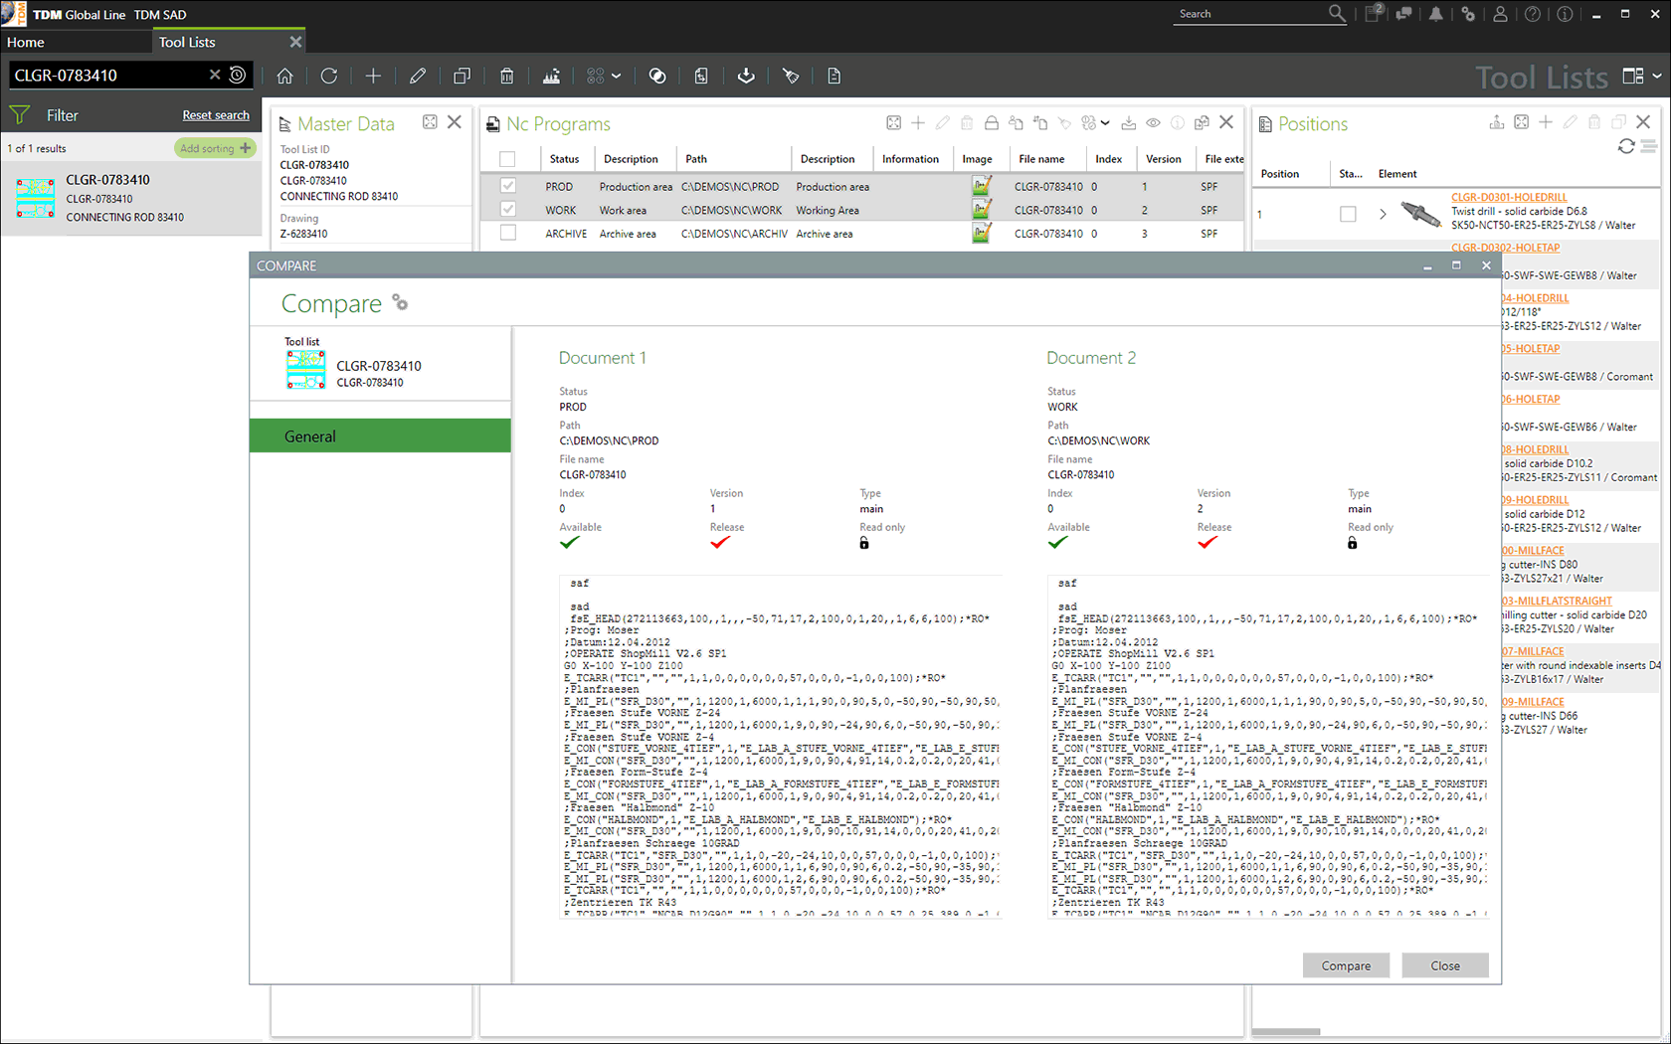This screenshot has height=1044, width=1671.
Task: Toggle the WORK row checkbox
Action: [508, 210]
